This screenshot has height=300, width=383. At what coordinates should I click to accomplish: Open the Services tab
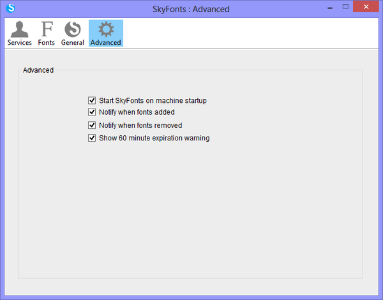click(20, 33)
